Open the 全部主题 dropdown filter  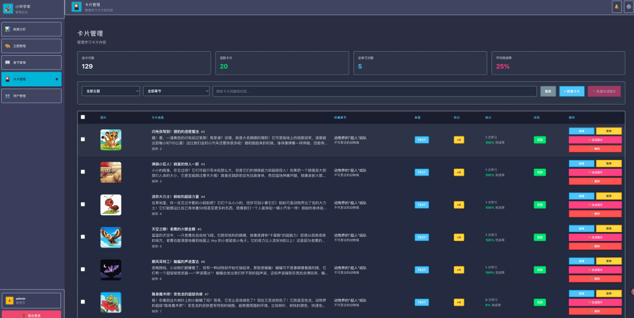[x=111, y=91]
